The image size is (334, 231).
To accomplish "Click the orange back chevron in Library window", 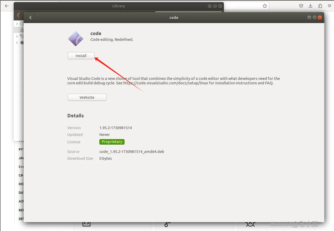I will tap(18, 15).
